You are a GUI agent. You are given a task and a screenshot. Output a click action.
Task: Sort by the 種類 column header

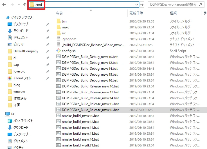pyautogui.click(x=173, y=13)
